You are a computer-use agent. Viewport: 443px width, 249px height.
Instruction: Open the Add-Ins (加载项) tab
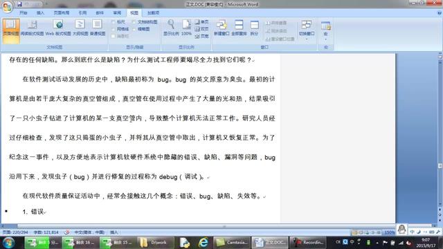point(154,12)
